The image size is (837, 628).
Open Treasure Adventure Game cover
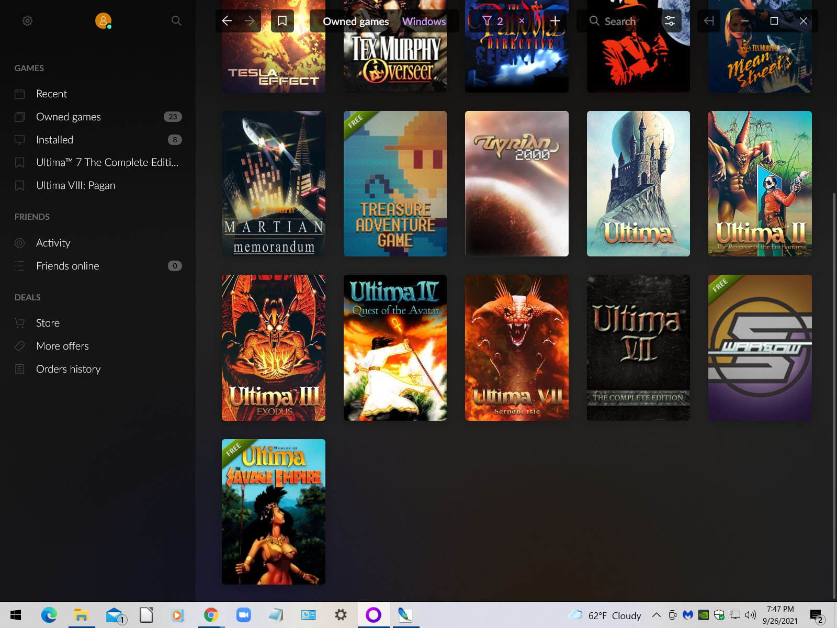coord(395,184)
